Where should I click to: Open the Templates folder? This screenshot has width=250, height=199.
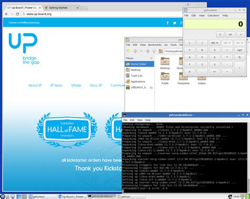(183, 79)
